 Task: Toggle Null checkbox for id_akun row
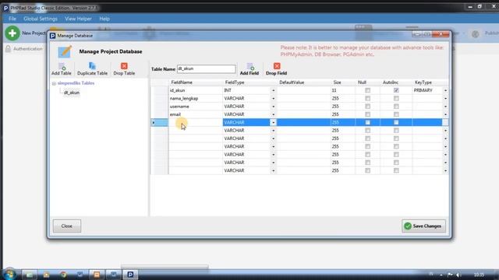click(367, 90)
